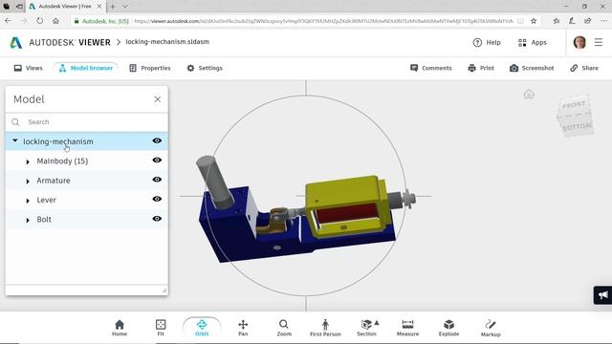Screen dimensions: 612x344
Task: Open the reading view icon in address bar
Action: click(520, 21)
